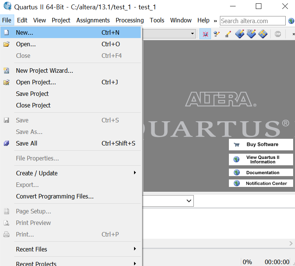Open the Tools menu
Viewport: 295px width, 266px height.
[x=157, y=20]
